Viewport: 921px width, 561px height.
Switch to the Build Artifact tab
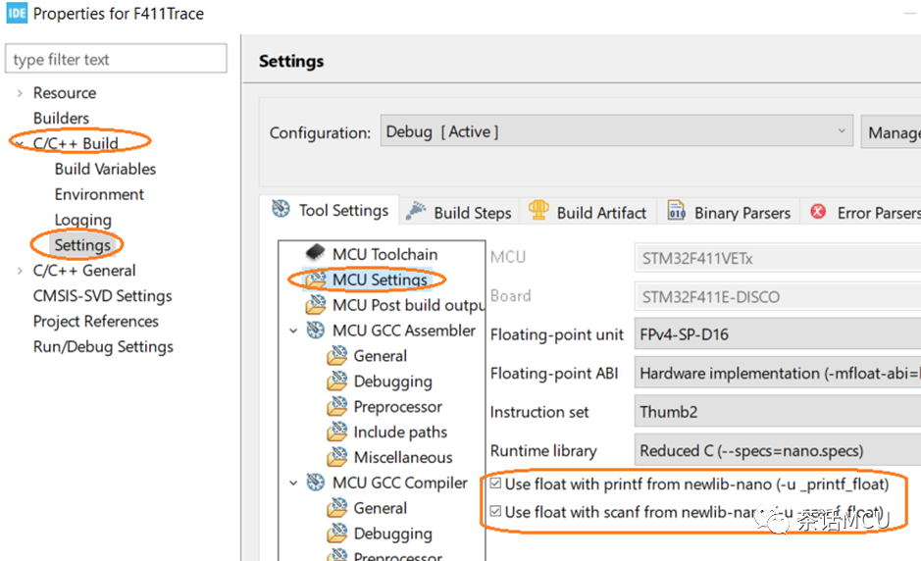click(x=587, y=212)
